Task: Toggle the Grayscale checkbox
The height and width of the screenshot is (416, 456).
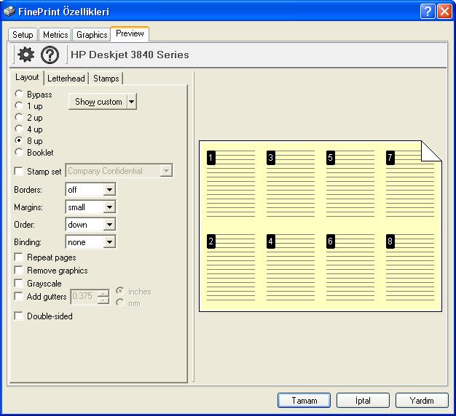Action: (19, 283)
